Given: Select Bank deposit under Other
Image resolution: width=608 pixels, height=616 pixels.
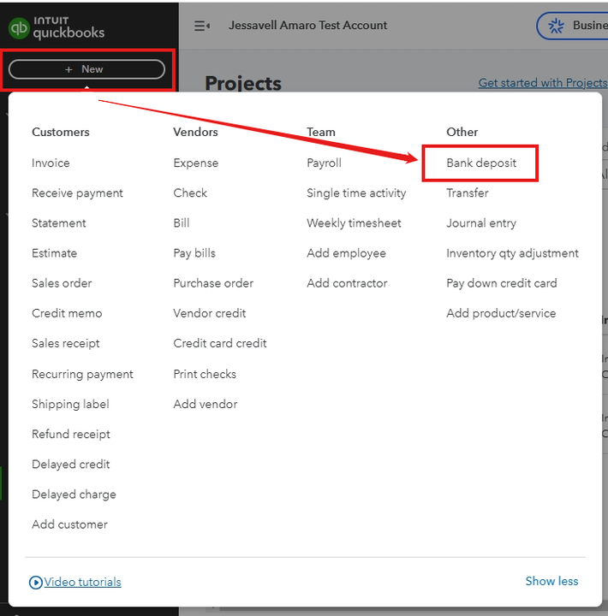Looking at the screenshot, I should pyautogui.click(x=481, y=163).
